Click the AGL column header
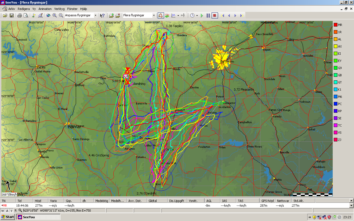354x221 pixels. [x=212, y=201]
